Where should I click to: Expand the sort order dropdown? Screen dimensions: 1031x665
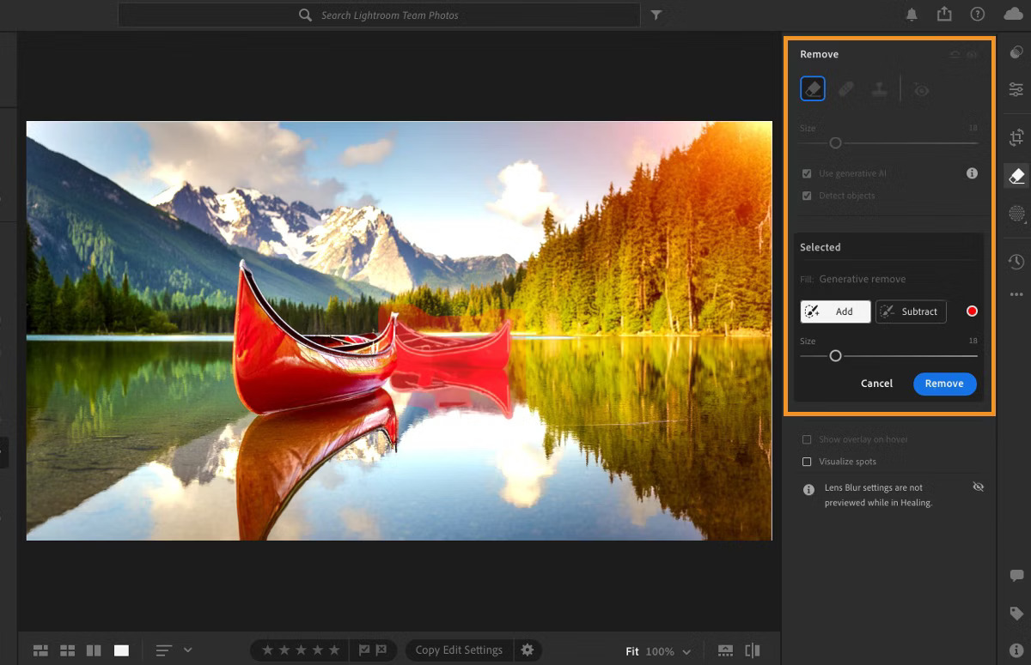pyautogui.click(x=188, y=650)
